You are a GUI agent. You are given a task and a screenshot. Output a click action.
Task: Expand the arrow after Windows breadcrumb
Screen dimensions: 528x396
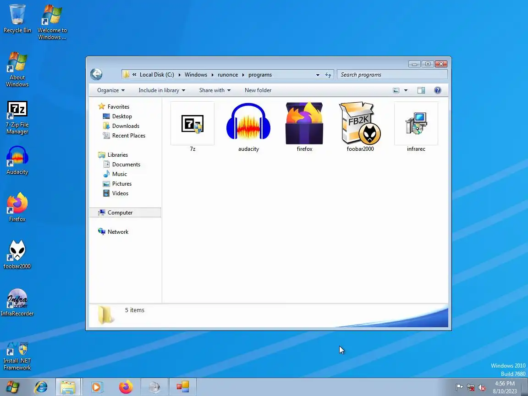coord(213,75)
